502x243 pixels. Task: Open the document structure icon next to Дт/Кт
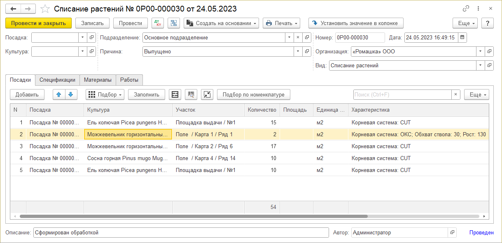[174, 23]
